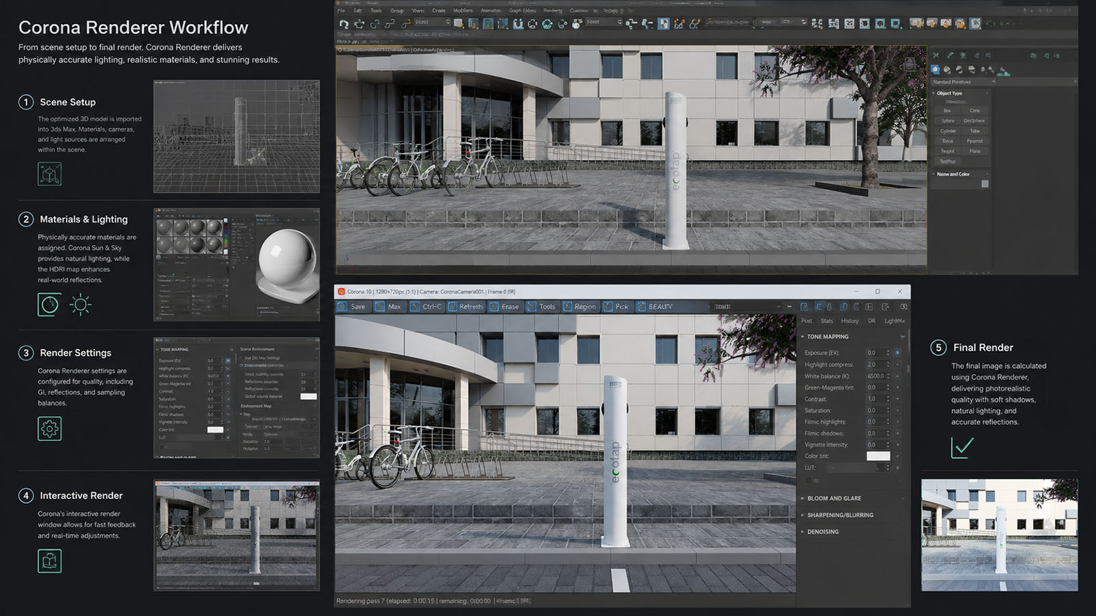
Task: Activate the Pick button in Corona toolbar
Action: click(616, 307)
